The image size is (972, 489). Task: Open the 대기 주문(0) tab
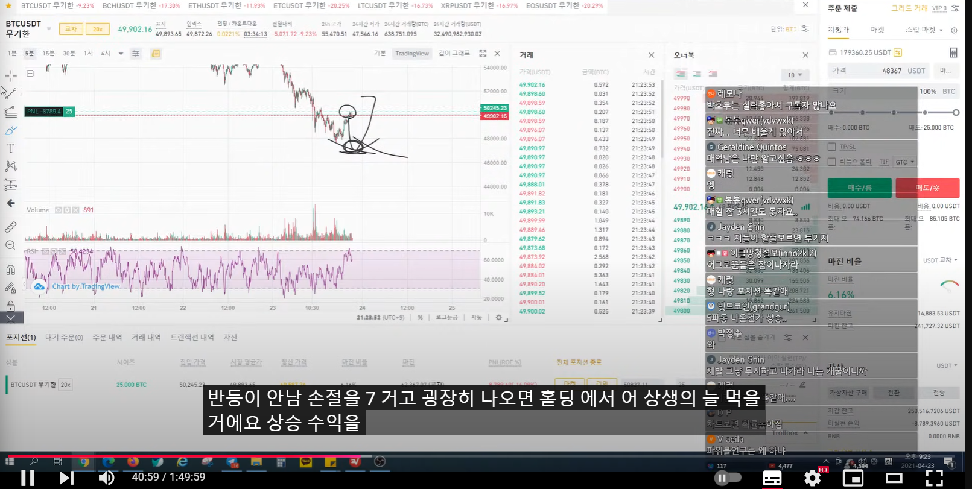(x=64, y=338)
